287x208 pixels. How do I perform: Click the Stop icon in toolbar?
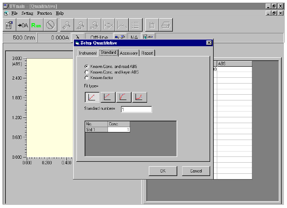(x=50, y=25)
